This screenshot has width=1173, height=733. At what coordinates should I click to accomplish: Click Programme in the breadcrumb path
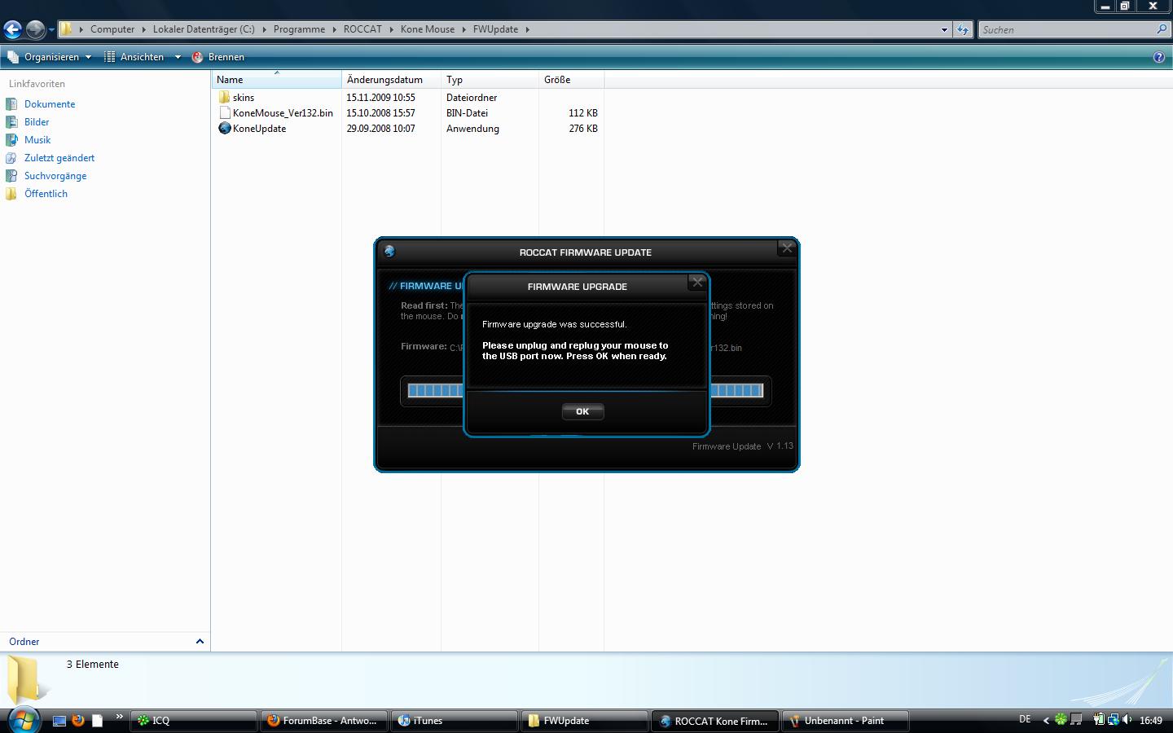299,29
